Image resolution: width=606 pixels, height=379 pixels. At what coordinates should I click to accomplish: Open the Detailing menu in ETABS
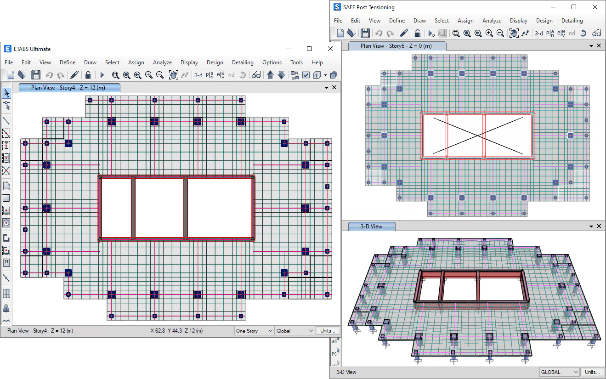243,62
